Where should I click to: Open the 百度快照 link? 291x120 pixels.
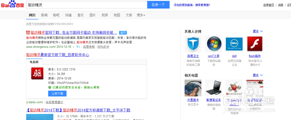click(x=89, y=47)
